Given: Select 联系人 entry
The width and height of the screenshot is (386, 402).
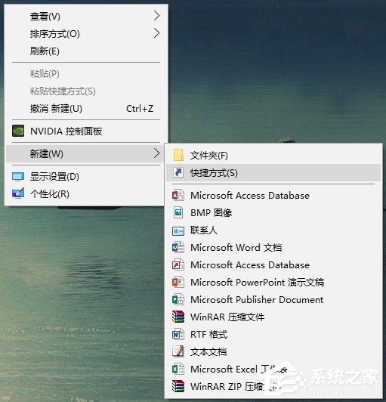Looking at the screenshot, I should point(273,230).
